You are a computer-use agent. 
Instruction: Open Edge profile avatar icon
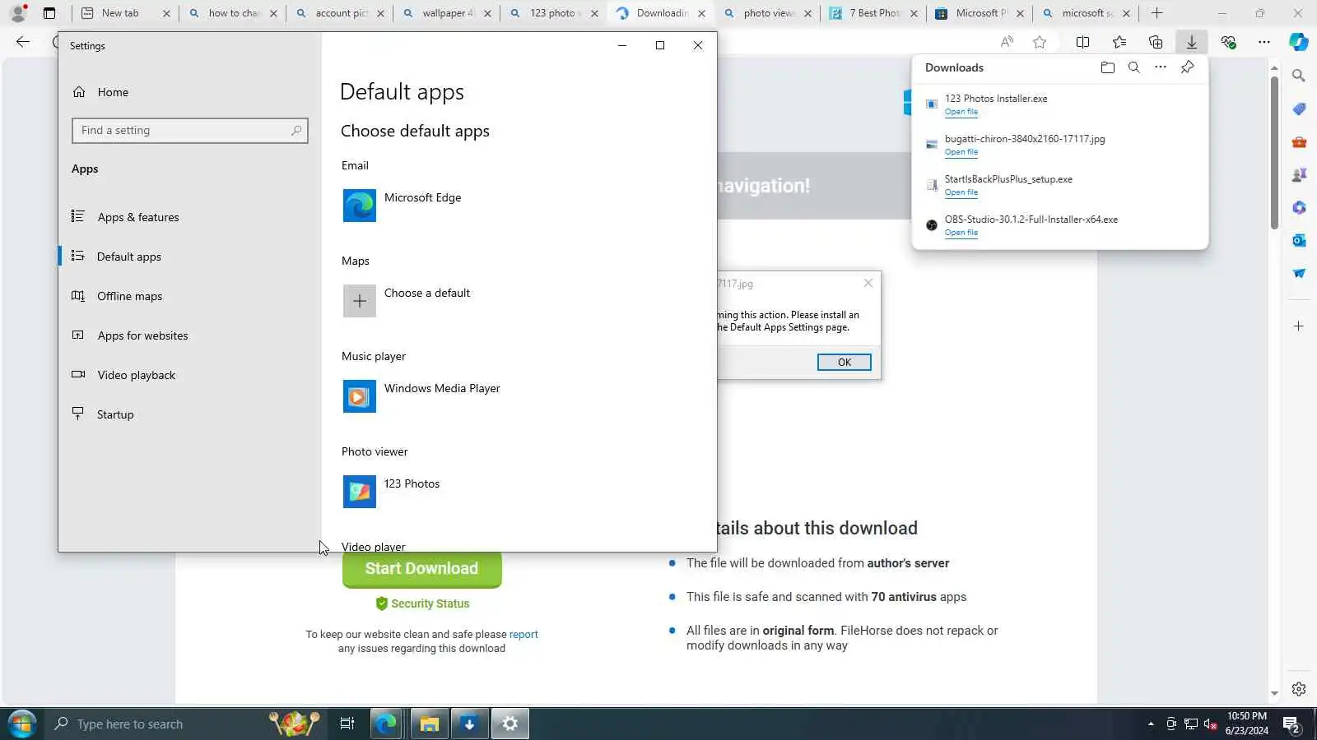(18, 13)
